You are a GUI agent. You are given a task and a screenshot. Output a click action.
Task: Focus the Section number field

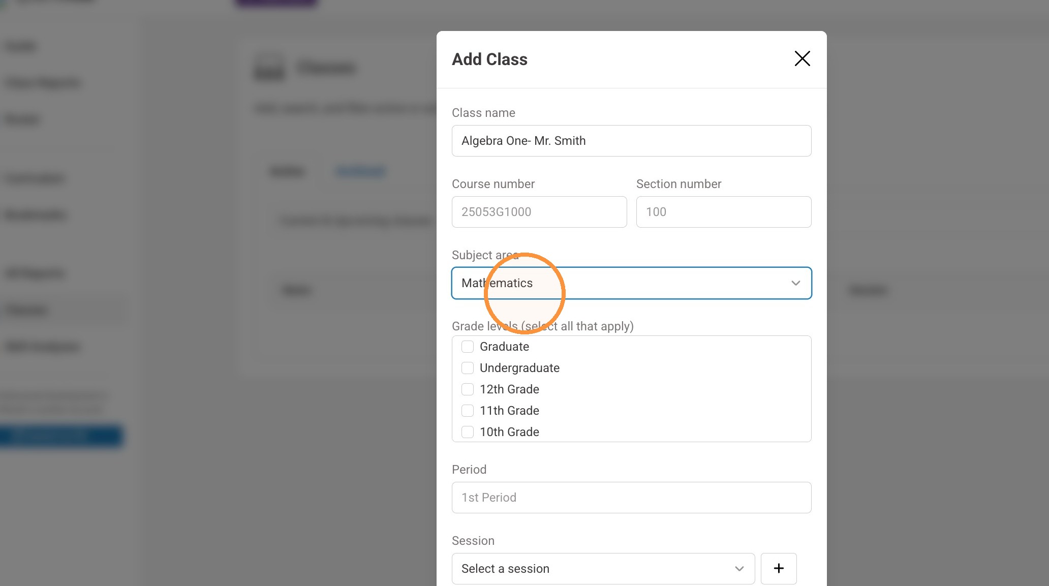coord(724,212)
